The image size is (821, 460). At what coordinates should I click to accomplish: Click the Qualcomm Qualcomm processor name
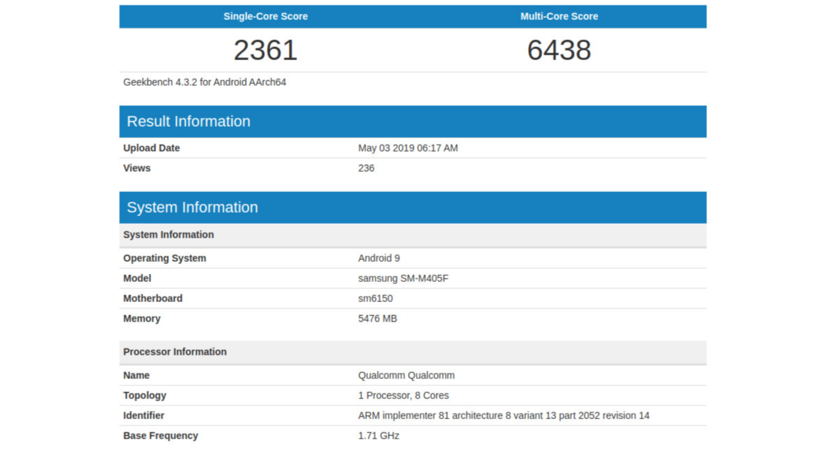click(x=406, y=376)
